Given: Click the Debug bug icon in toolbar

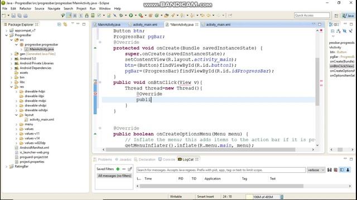Looking at the screenshot, I should click(121, 16).
